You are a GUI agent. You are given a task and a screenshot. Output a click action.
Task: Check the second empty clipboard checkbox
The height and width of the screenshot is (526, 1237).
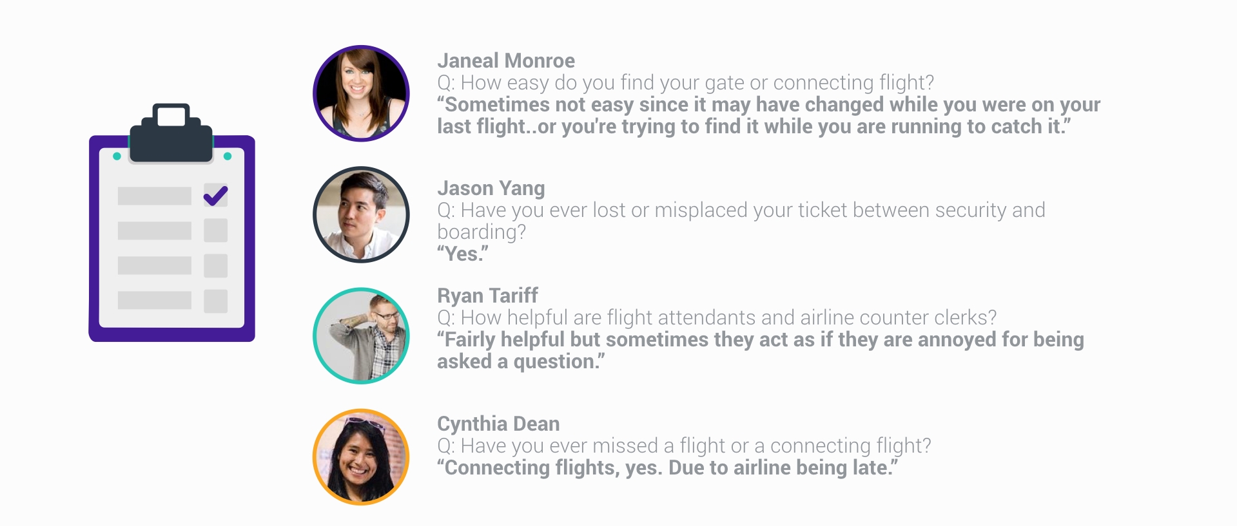click(215, 230)
